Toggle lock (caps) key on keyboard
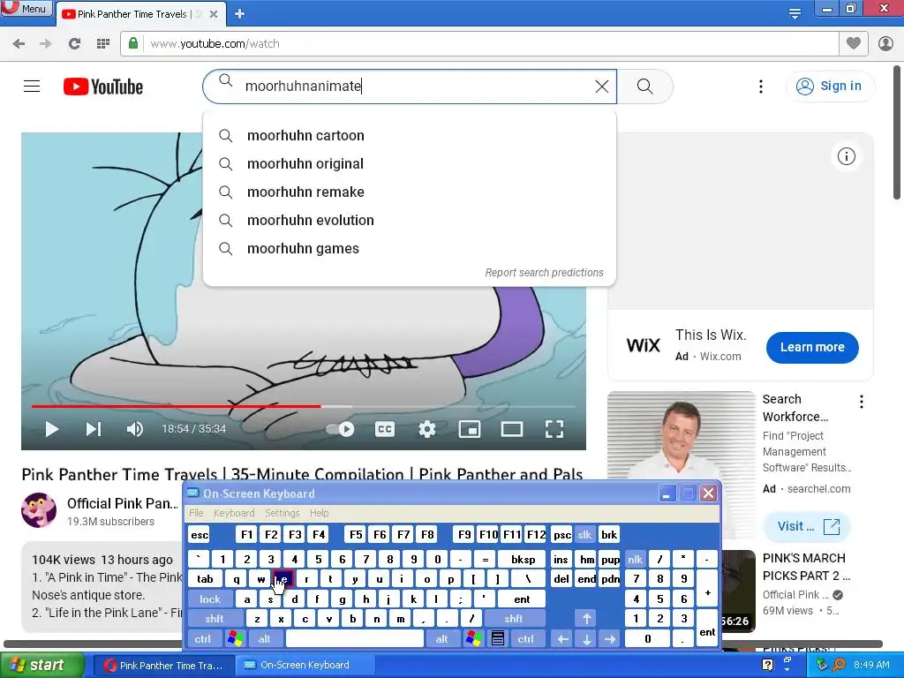904x678 pixels. (x=210, y=599)
